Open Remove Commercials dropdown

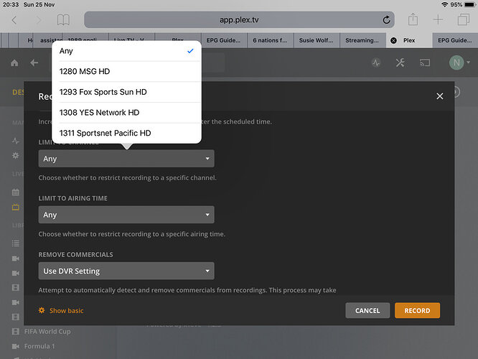126,271
